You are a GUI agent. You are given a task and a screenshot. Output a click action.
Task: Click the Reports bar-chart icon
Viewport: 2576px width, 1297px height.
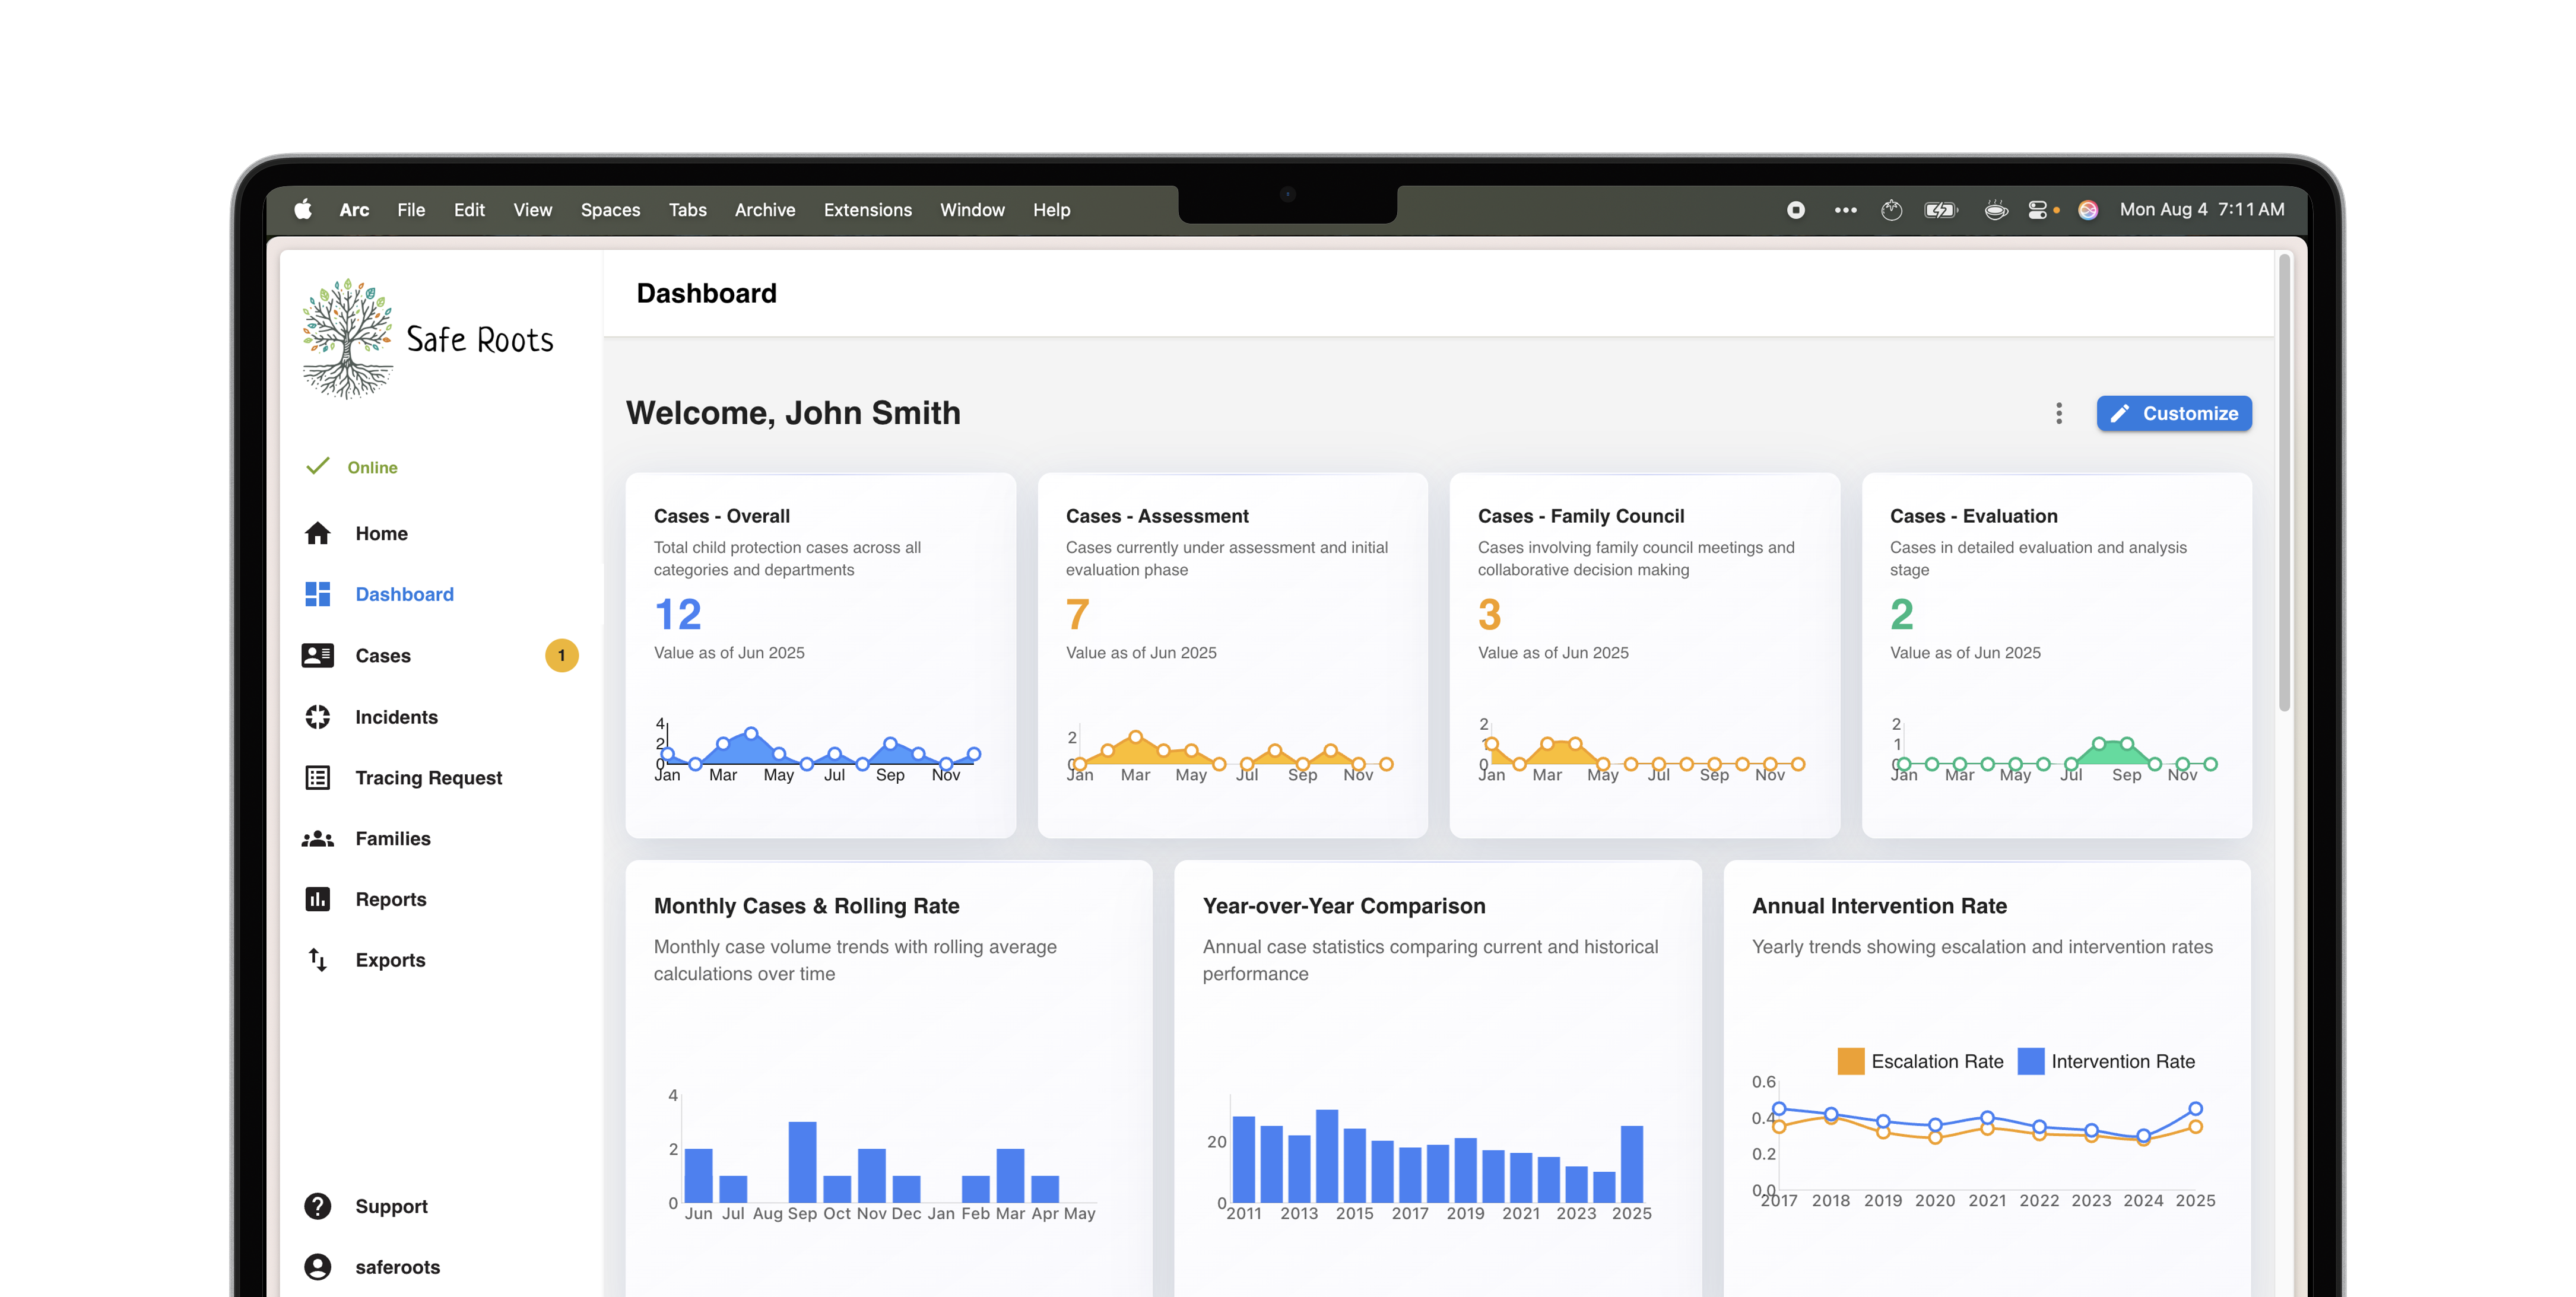click(317, 899)
